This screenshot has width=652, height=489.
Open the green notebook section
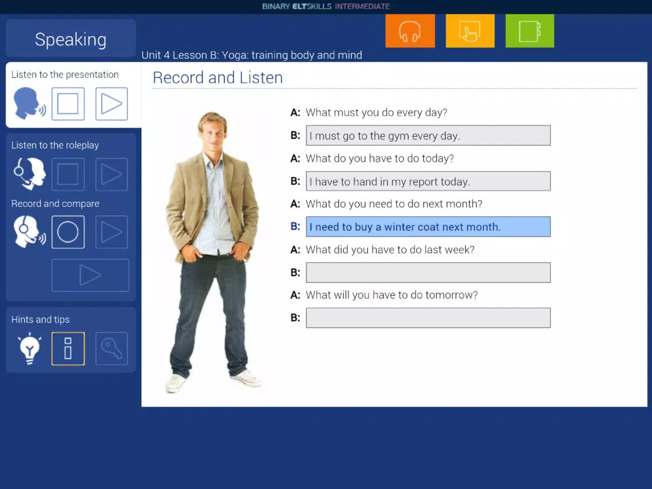(530, 31)
